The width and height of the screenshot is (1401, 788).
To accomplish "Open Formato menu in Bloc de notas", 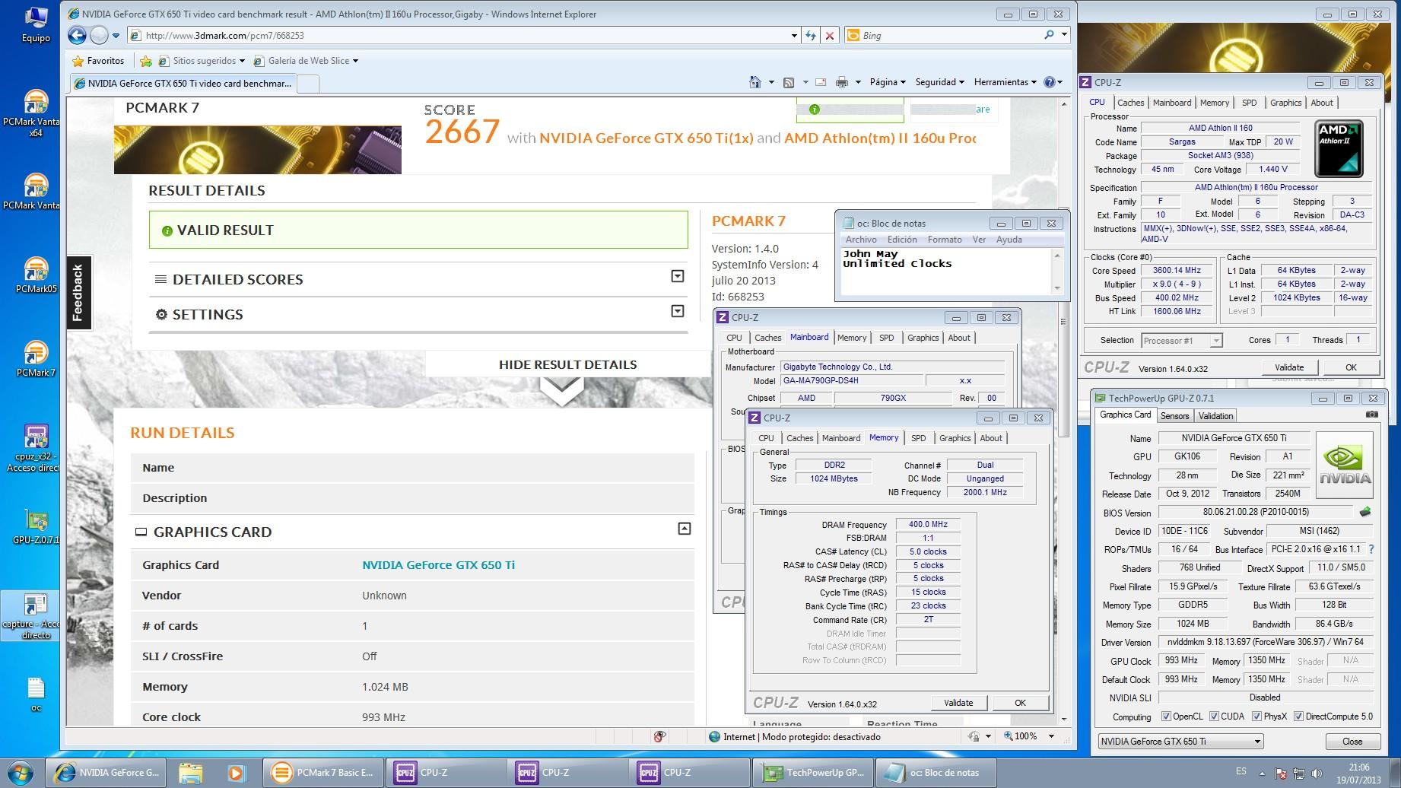I will tap(945, 240).
